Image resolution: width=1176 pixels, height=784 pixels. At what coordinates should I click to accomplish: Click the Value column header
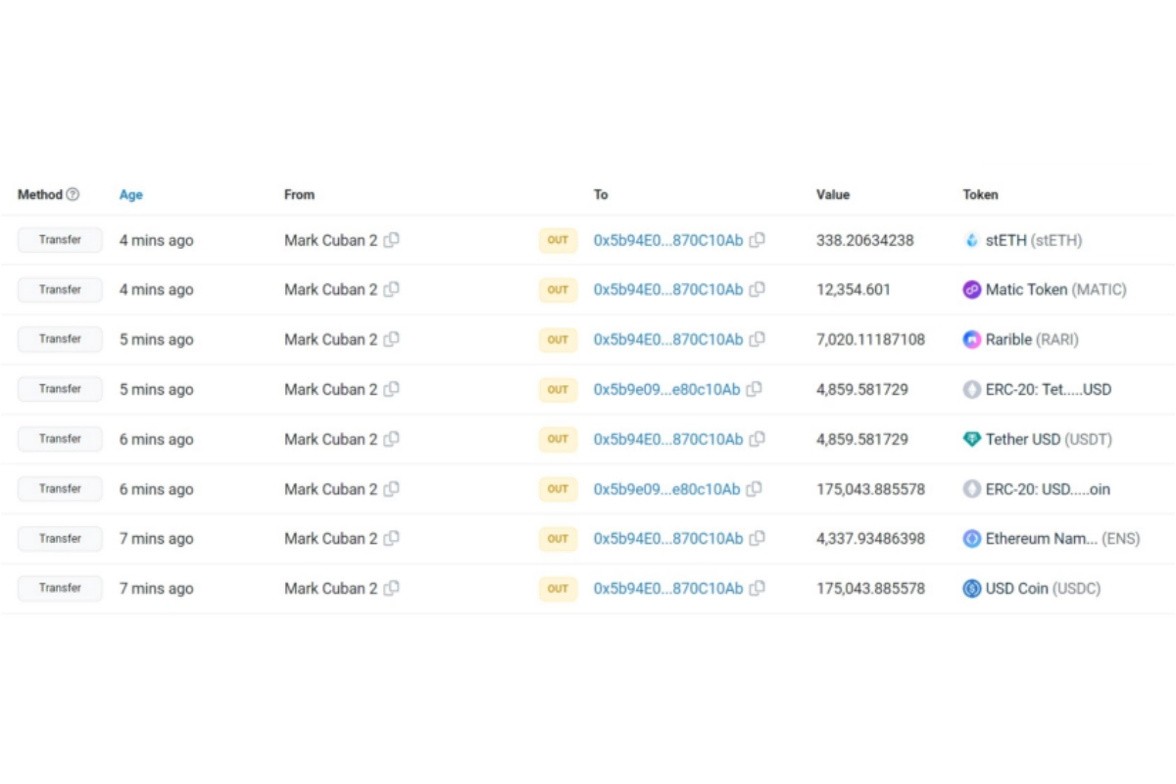click(x=833, y=195)
